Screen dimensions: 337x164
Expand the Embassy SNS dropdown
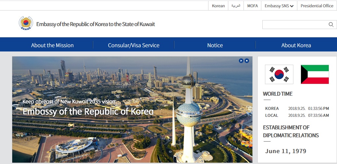point(279,6)
